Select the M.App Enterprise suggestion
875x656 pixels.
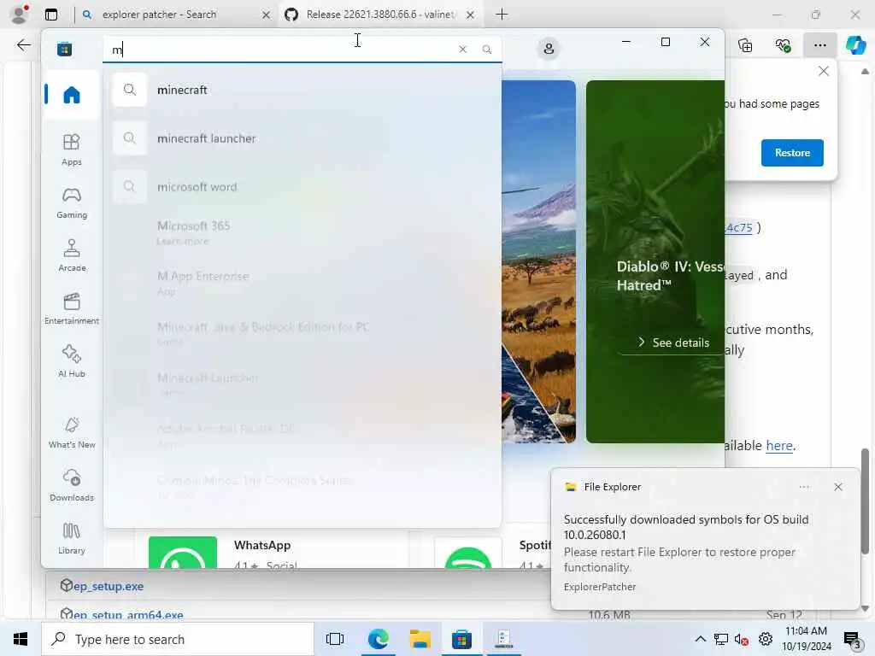coord(302,283)
